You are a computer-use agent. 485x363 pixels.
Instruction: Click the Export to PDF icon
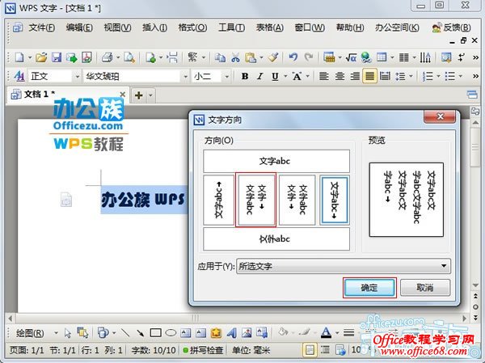coord(87,57)
